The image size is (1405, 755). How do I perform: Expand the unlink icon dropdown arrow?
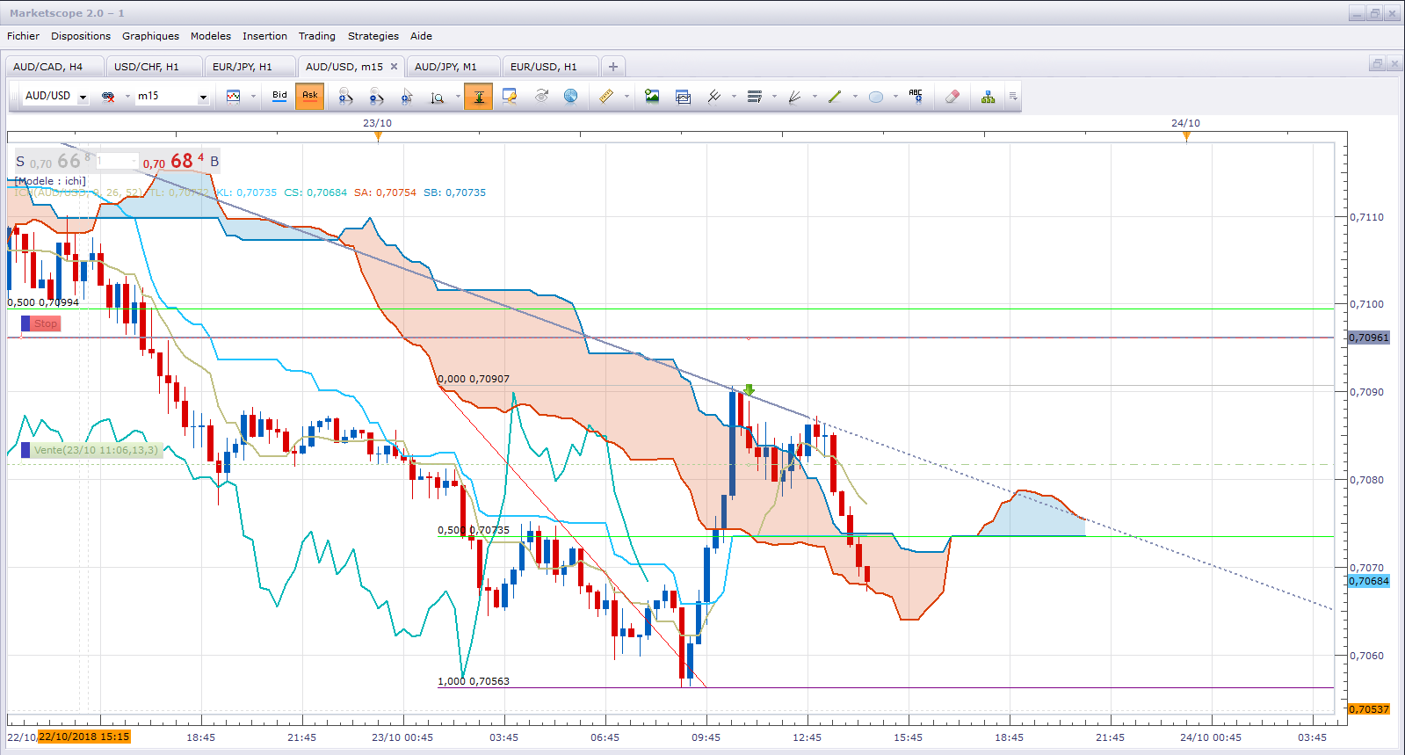[x=127, y=97]
